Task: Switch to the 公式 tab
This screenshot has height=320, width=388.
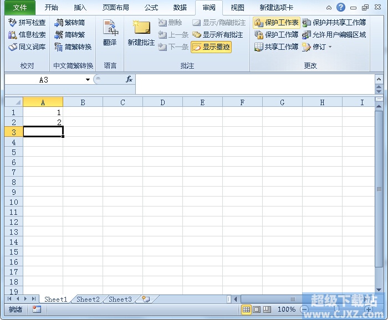Action: [x=151, y=8]
